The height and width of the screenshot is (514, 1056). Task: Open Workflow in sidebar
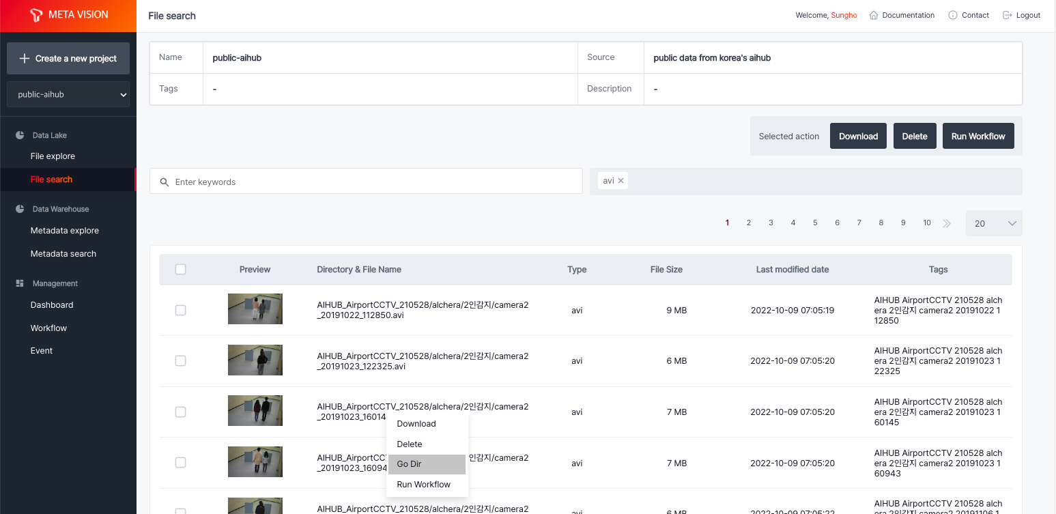[48, 328]
